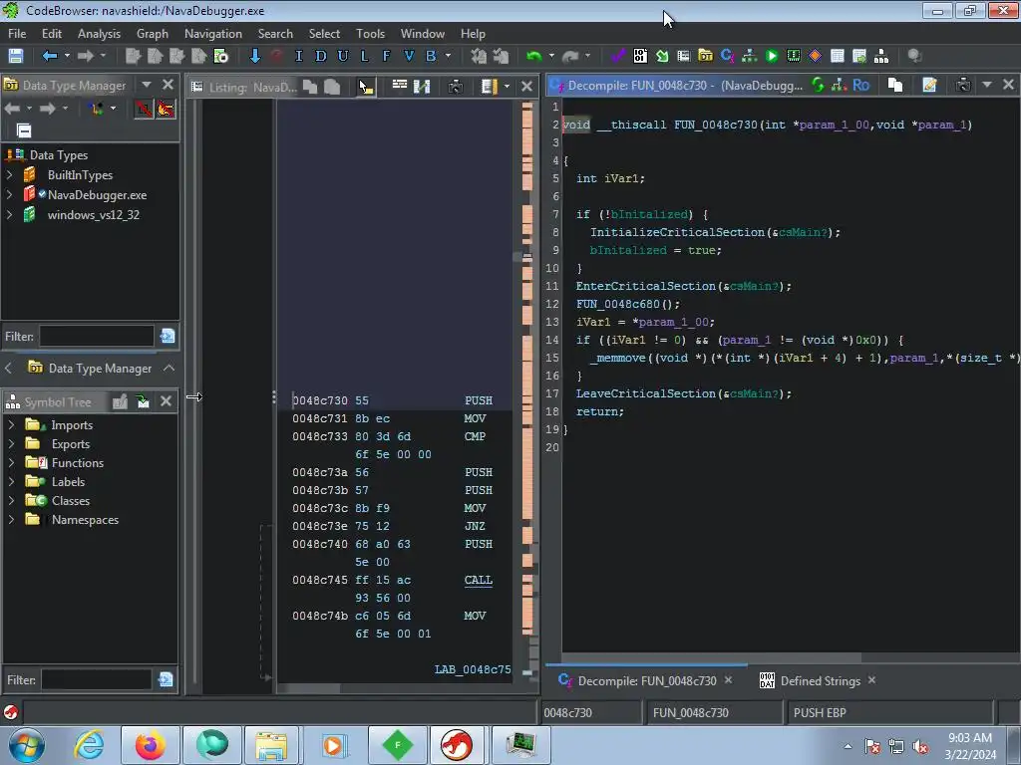The image size is (1021, 765).
Task: Click the Listing snapshot camera icon
Action: pyautogui.click(x=455, y=86)
